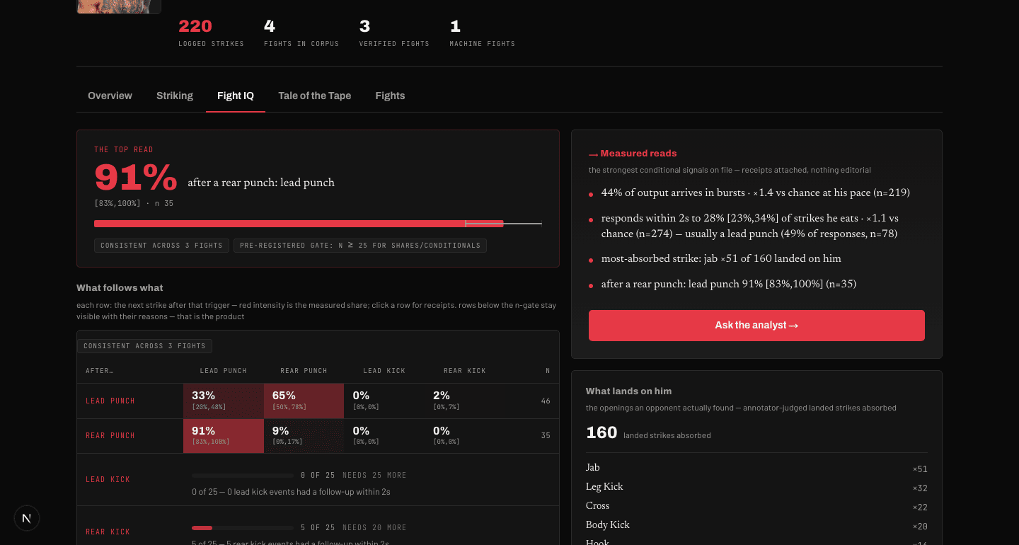1019x545 pixels.
Task: Click the Consistent Across 3 Fights badge in table
Action: [144, 346]
